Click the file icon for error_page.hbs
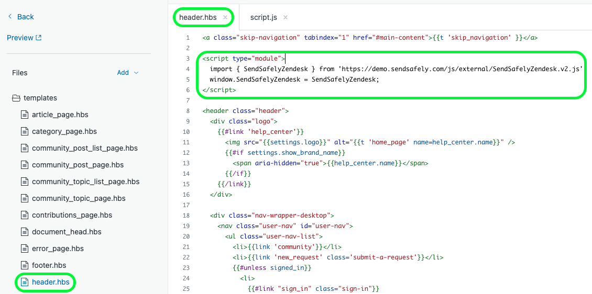 [x=25, y=249]
